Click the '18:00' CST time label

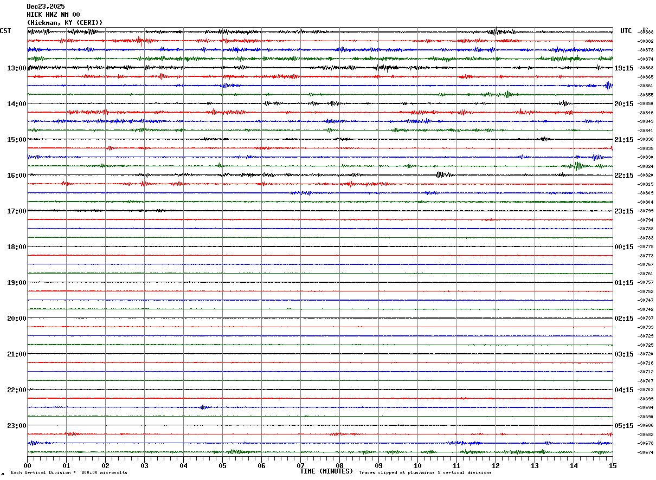pyautogui.click(x=16, y=247)
